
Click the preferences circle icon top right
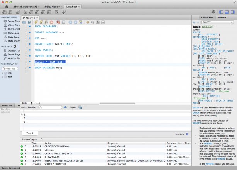tap(213, 12)
